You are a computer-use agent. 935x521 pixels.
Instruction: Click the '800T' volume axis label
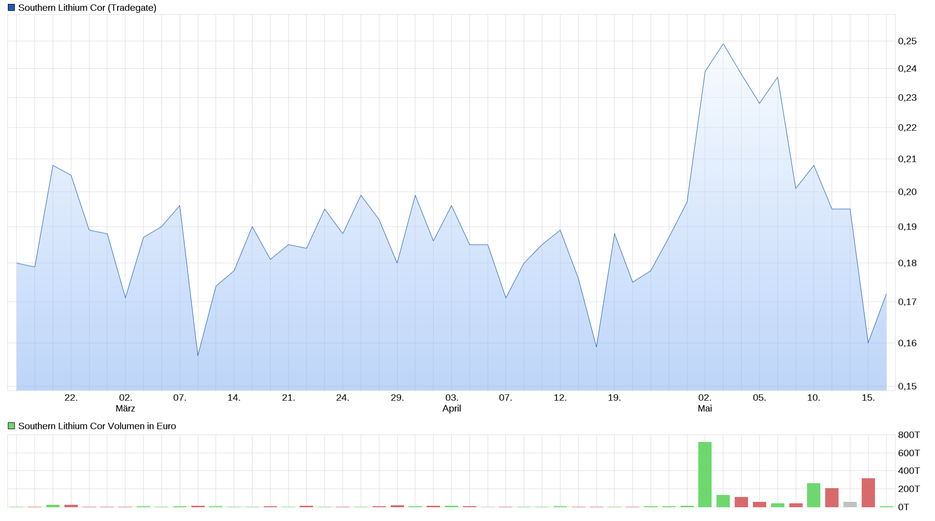click(x=908, y=435)
